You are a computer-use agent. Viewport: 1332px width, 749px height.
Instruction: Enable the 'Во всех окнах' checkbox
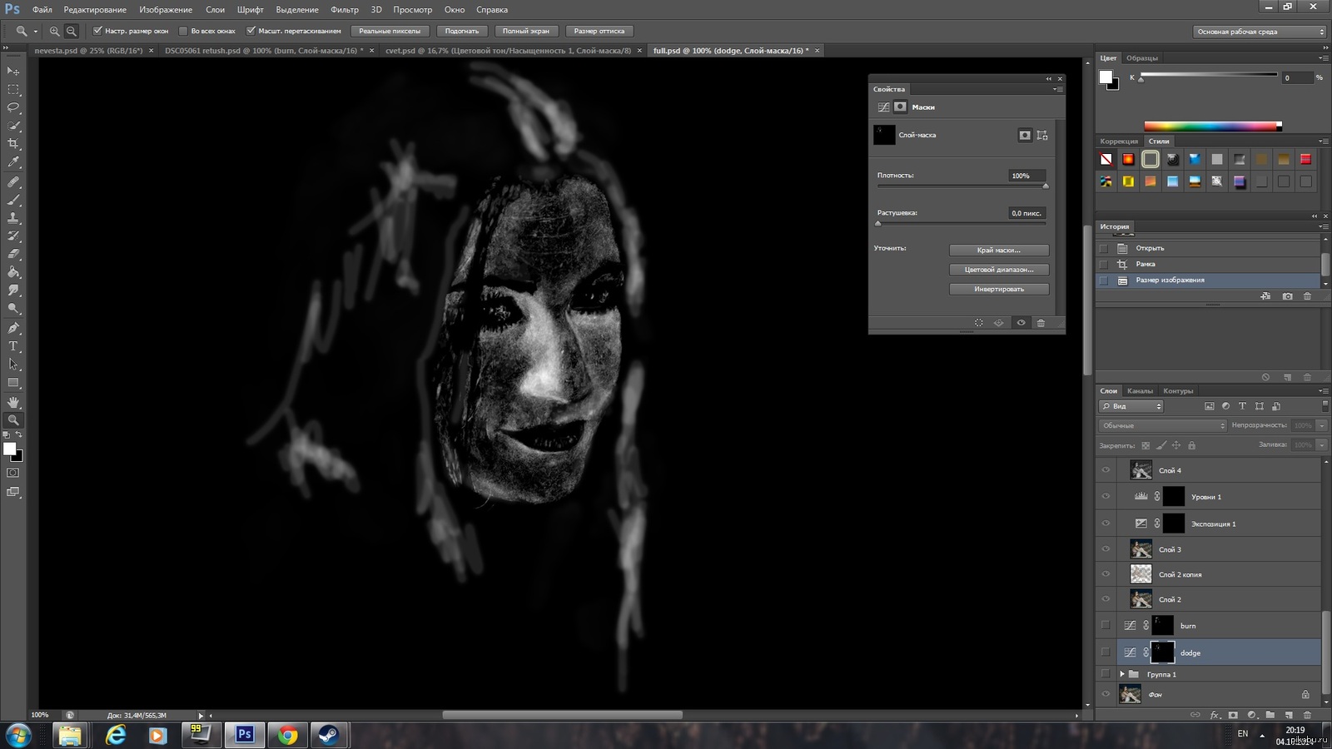coord(183,31)
